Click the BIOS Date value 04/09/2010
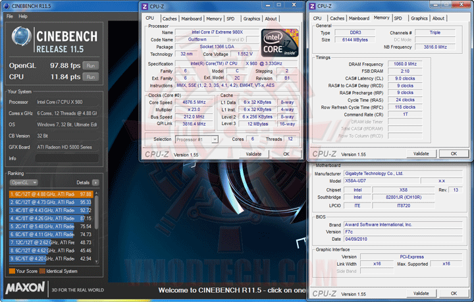The height and width of the screenshot is (302, 474). click(x=404, y=239)
